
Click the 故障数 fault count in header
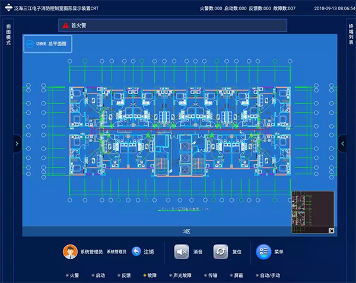(x=279, y=8)
